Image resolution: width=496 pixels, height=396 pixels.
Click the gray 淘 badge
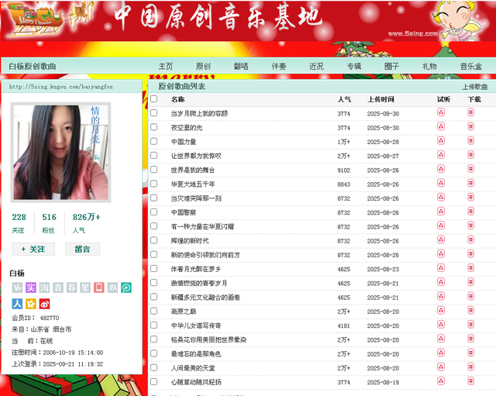click(x=44, y=288)
